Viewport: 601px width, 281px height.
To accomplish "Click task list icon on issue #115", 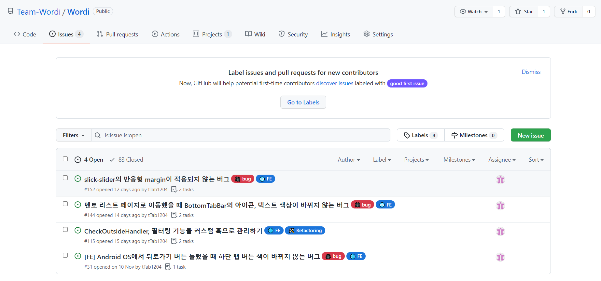I will click(x=174, y=241).
